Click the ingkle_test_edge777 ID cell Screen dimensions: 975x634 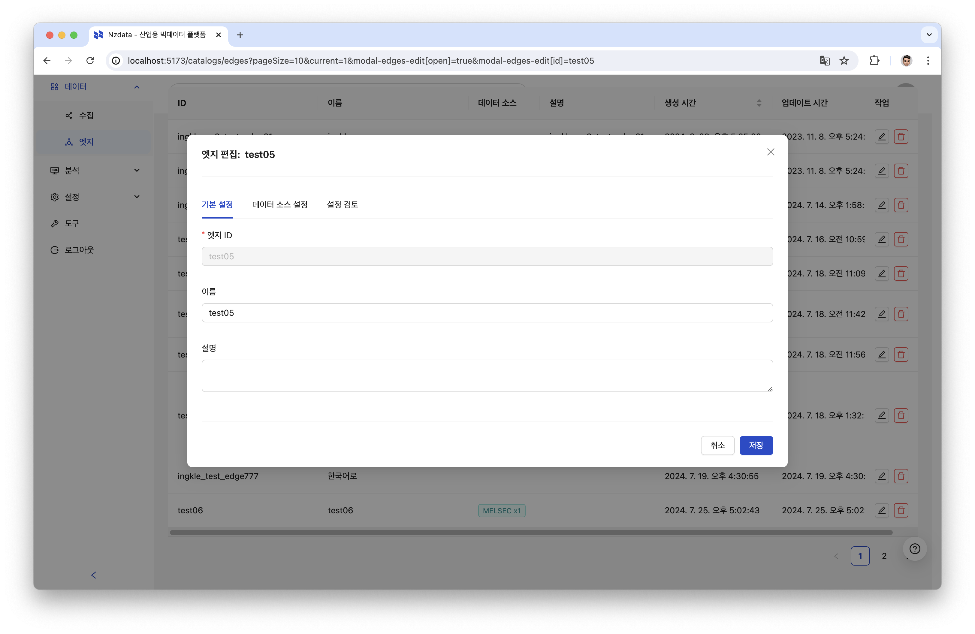[218, 476]
